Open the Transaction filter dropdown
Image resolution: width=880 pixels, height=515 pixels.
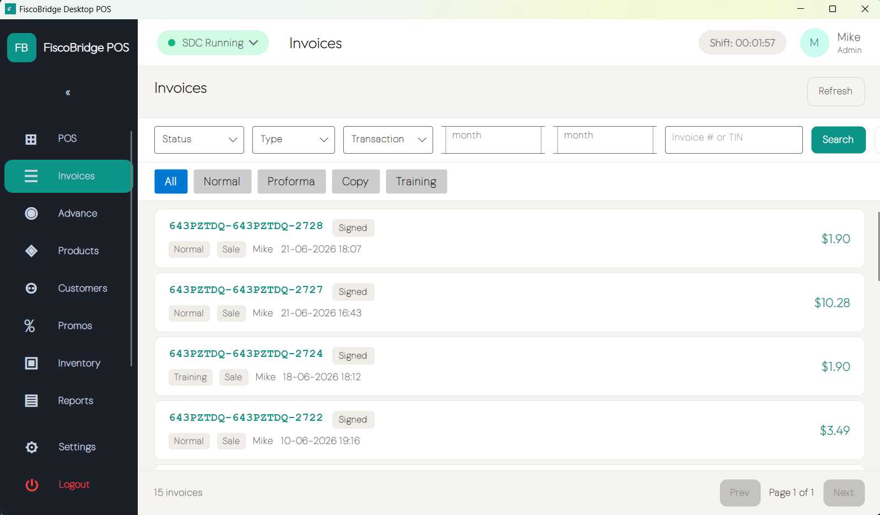tap(388, 140)
